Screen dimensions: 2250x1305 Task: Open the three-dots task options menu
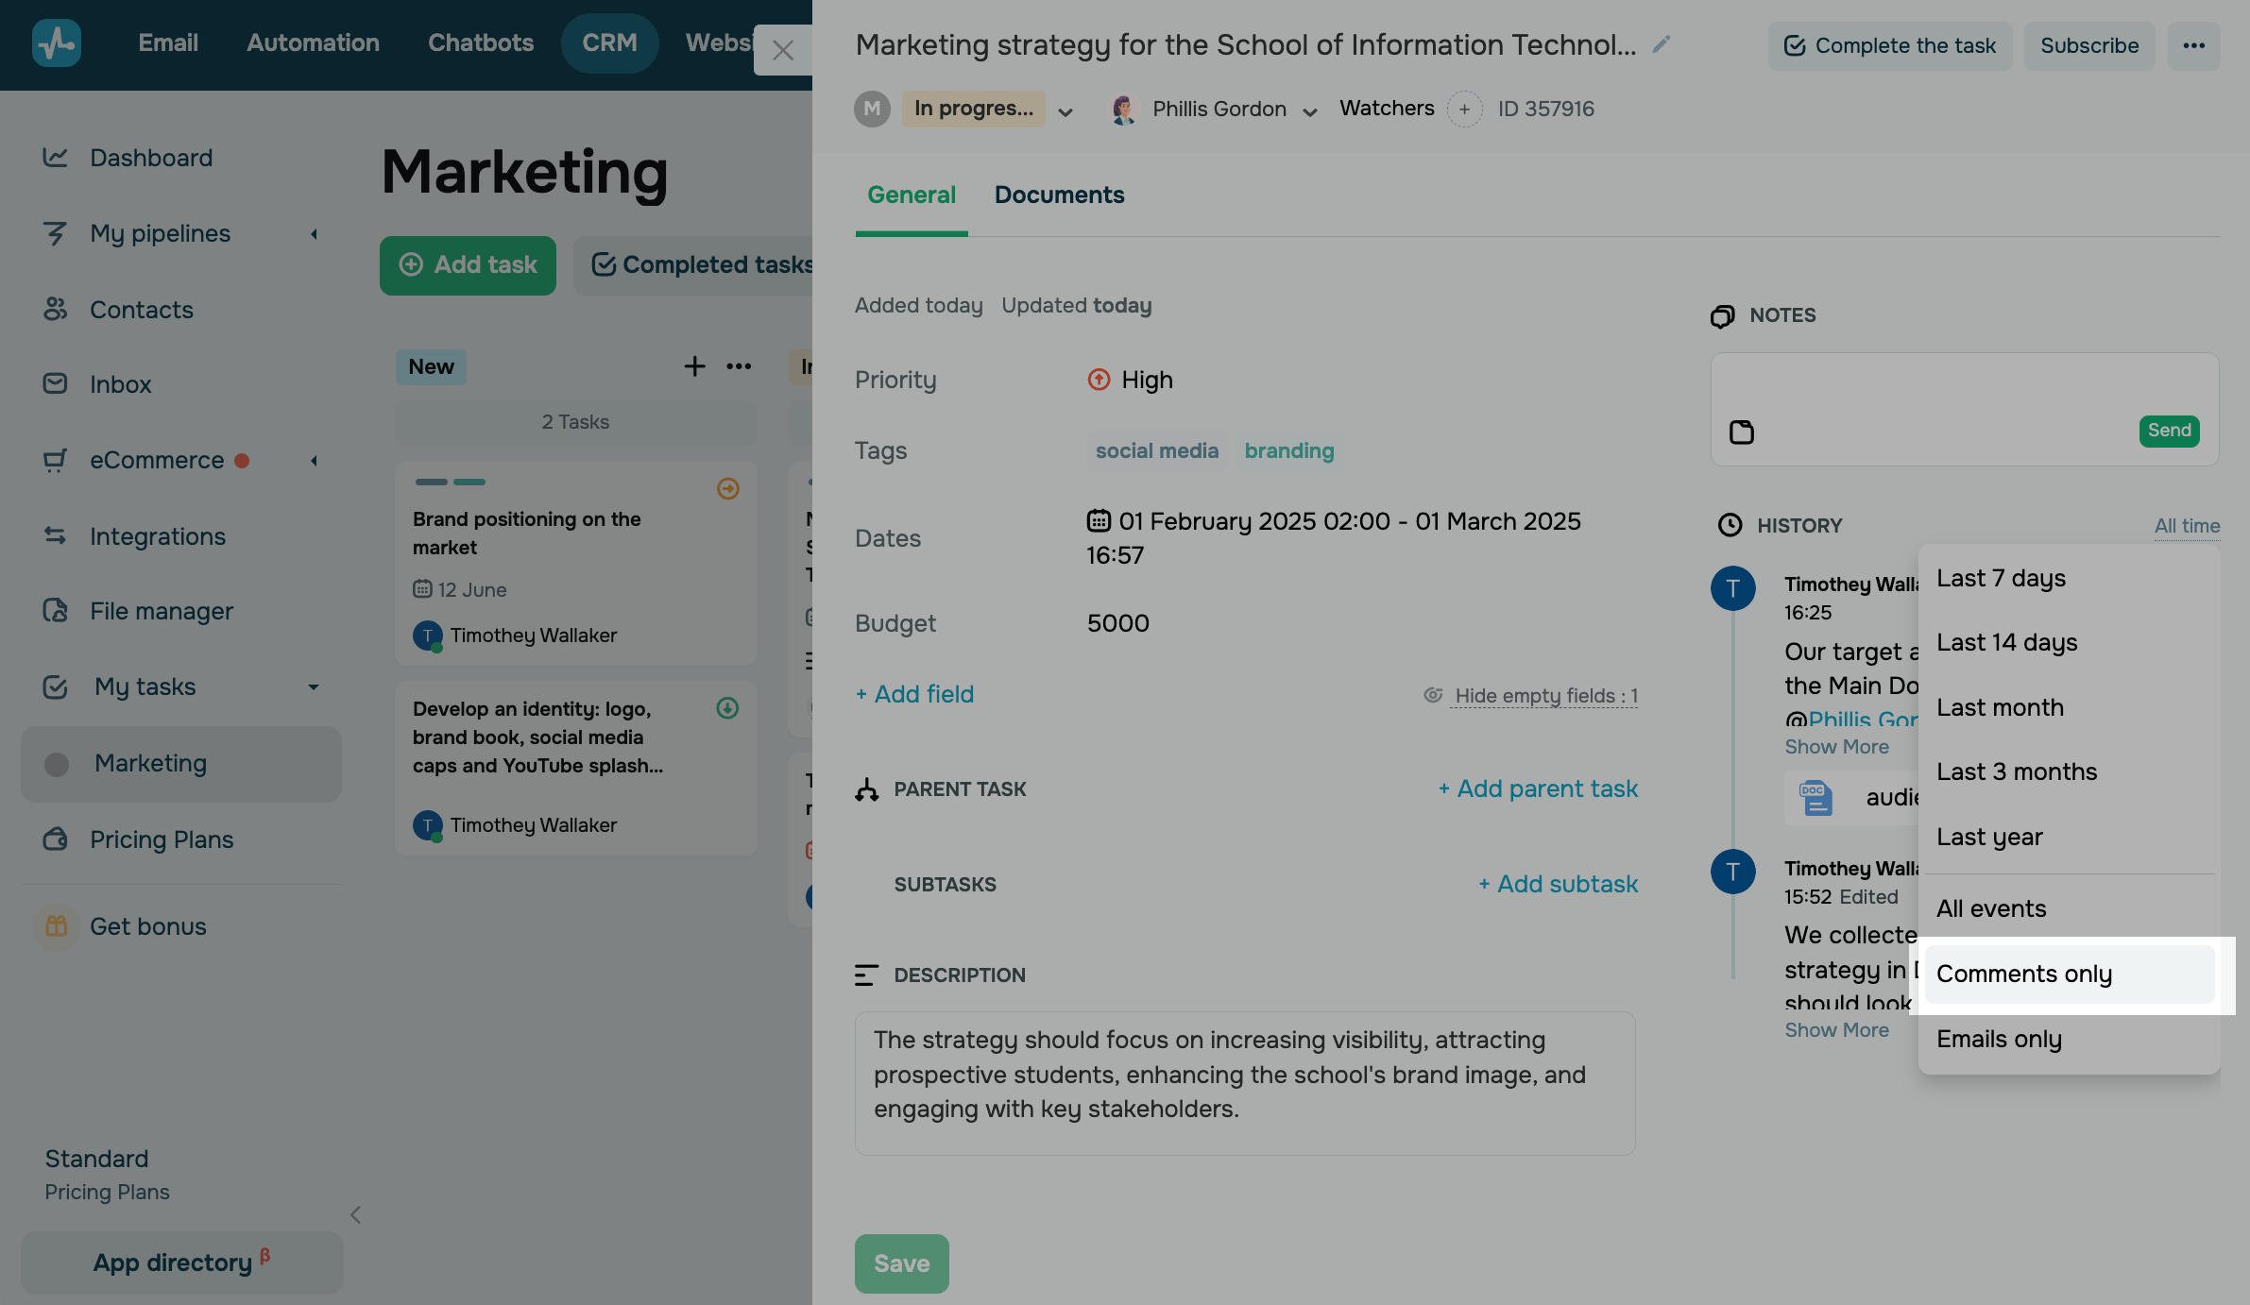click(x=2193, y=45)
